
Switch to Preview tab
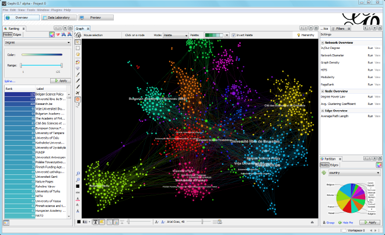96,17
